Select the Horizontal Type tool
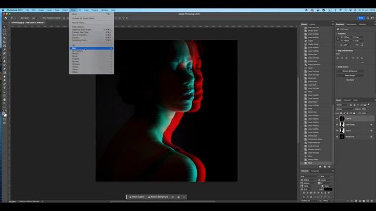Image resolution: width=376 pixels, height=211 pixels. pyautogui.click(x=4, y=88)
